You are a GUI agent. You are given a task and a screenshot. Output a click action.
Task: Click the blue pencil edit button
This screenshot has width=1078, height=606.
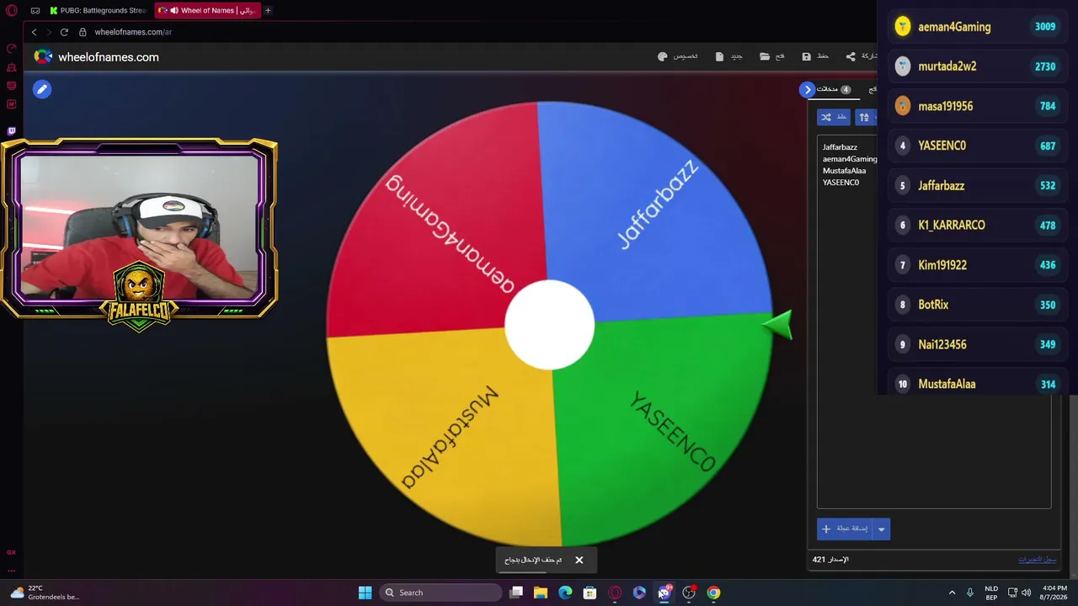42,89
